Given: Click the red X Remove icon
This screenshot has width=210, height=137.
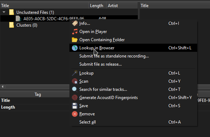Looking at the screenshot, I should [75, 114].
